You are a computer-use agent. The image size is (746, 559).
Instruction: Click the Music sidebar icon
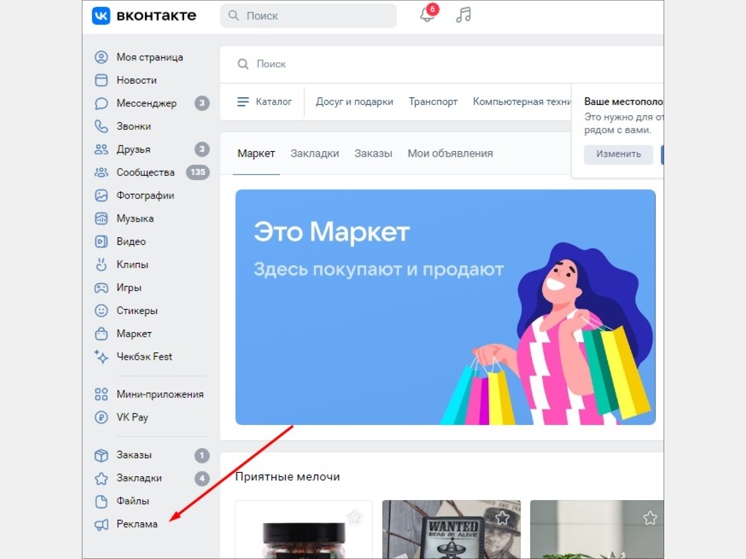click(101, 218)
